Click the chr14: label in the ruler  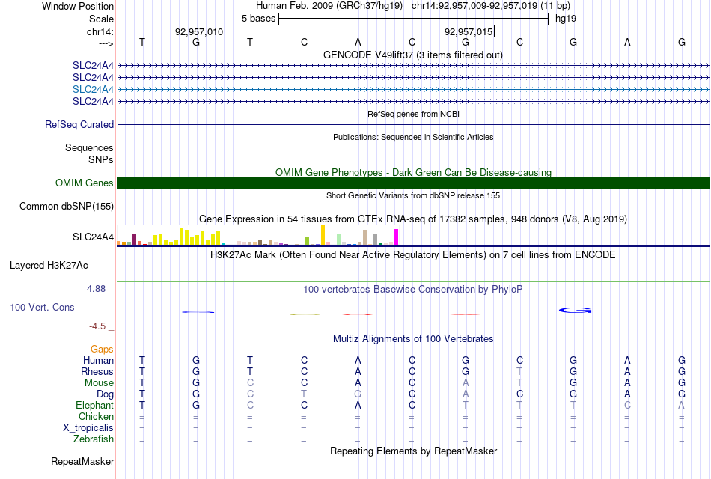(100, 31)
